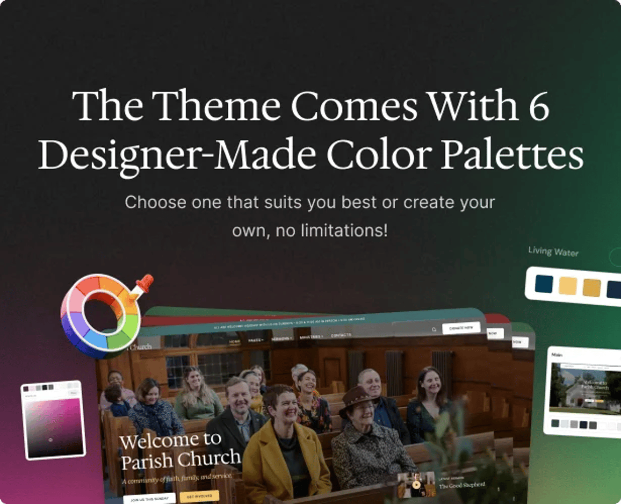Go to the HOME nav item

tap(235, 341)
